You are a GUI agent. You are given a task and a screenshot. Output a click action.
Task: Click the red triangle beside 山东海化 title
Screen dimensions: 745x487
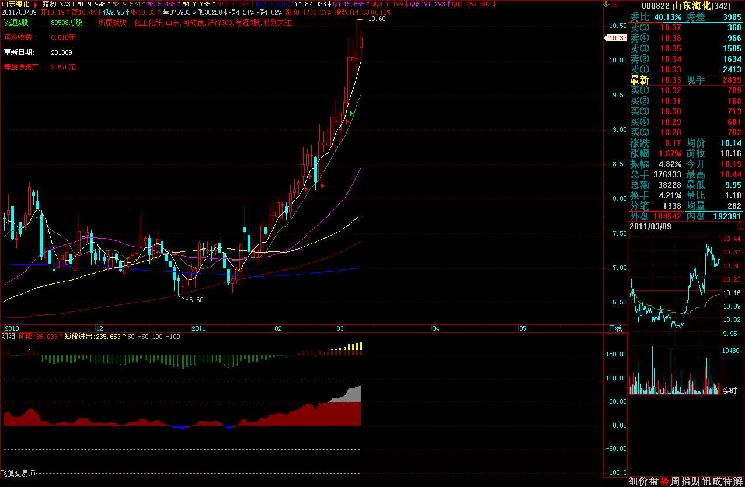[36, 4]
